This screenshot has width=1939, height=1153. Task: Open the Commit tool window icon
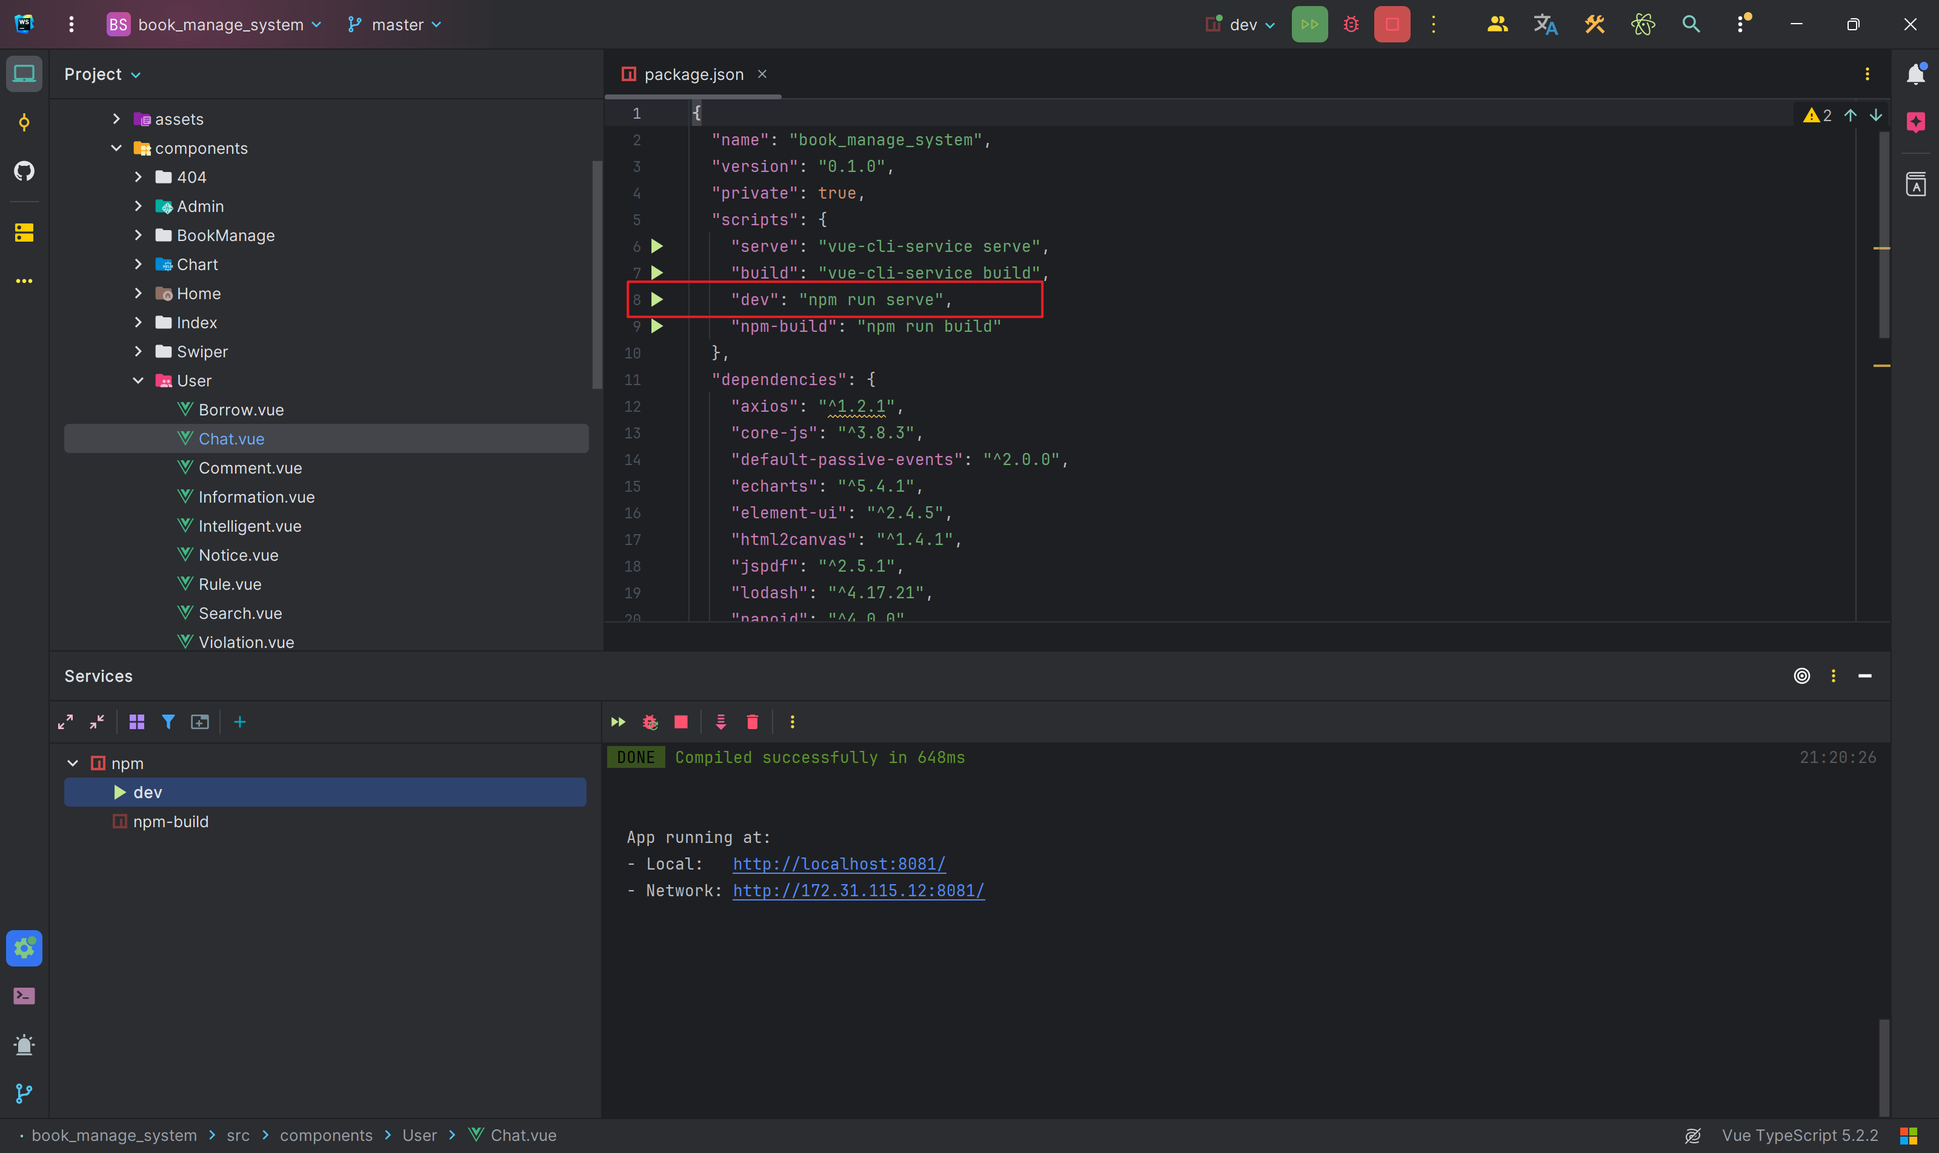tap(24, 122)
